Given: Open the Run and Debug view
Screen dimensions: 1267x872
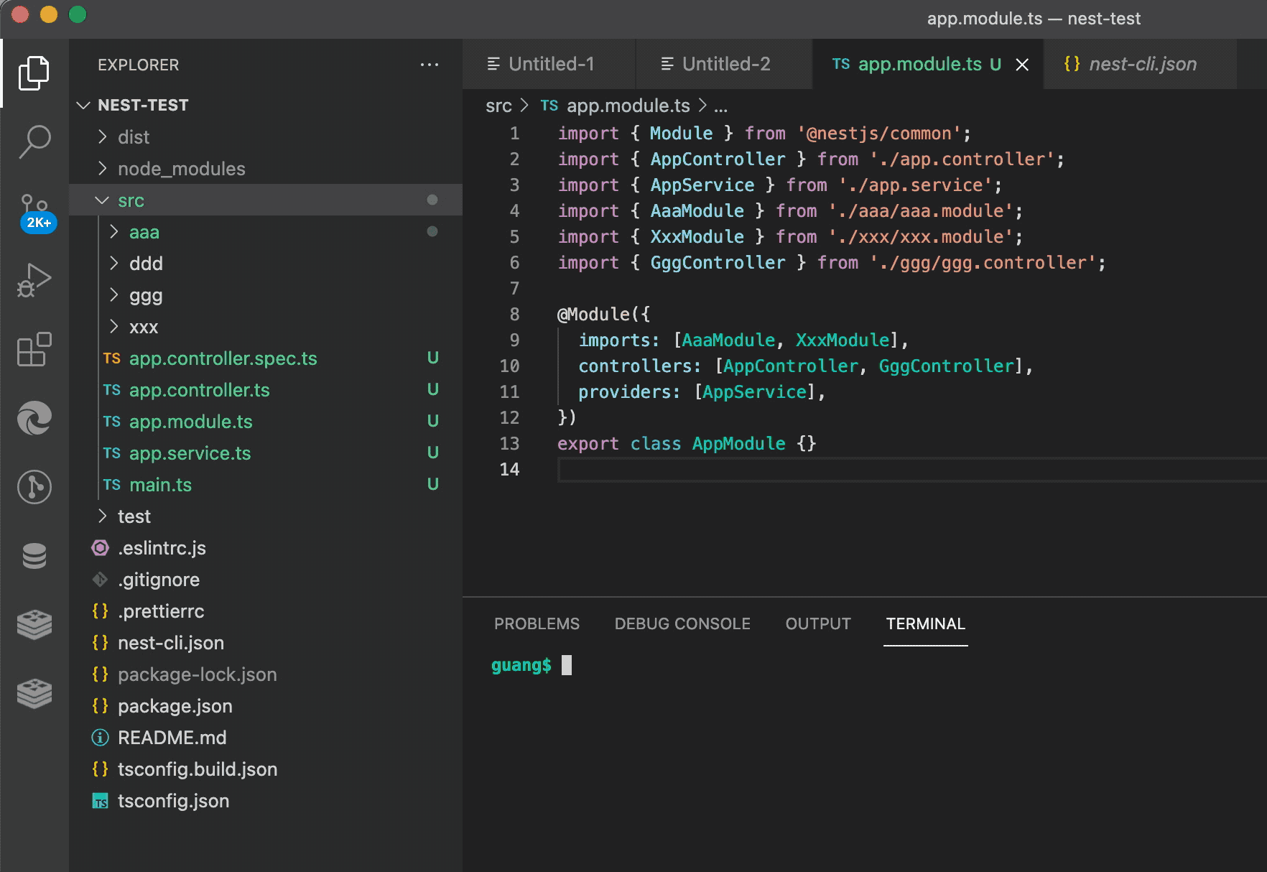Looking at the screenshot, I should click(x=34, y=280).
